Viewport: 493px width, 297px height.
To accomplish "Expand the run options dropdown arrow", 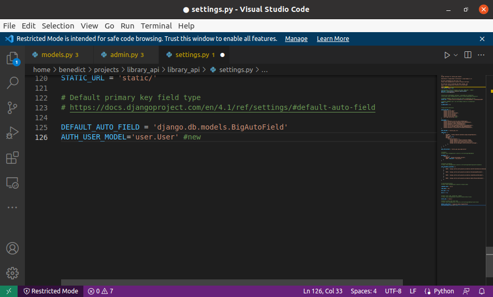I will tap(456, 55).
